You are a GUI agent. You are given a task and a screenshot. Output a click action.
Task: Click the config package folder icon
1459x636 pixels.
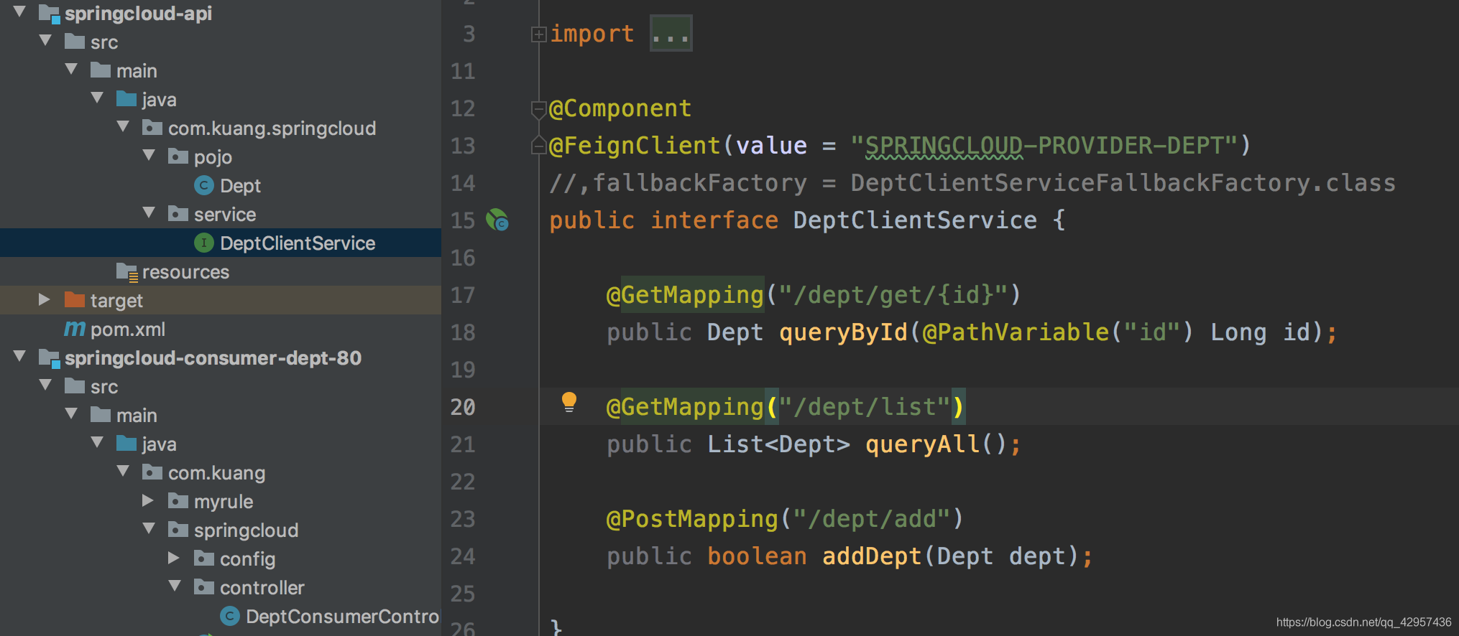(204, 558)
